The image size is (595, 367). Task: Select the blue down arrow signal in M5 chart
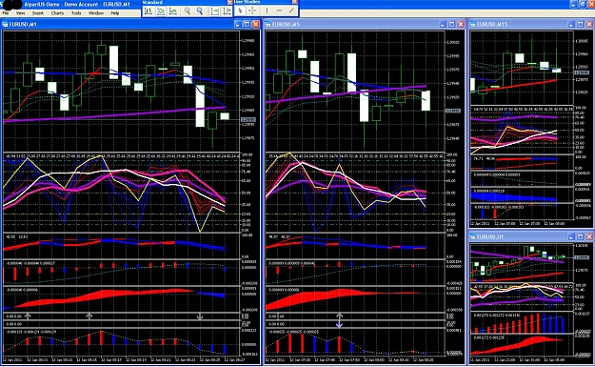tap(339, 324)
